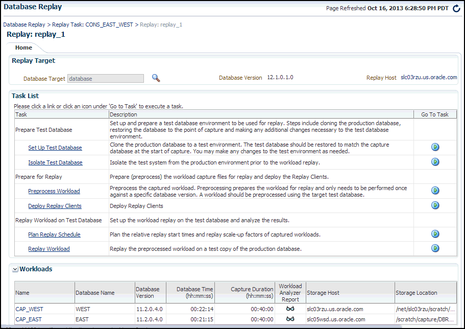
Task: Go to Database Replay breadcrumb
Action: [x=24, y=25]
